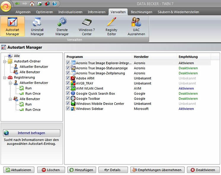Image resolution: width=221 pixels, height=175 pixels.
Task: Disable Google Quick Search Box checkbox
Action: point(68,93)
